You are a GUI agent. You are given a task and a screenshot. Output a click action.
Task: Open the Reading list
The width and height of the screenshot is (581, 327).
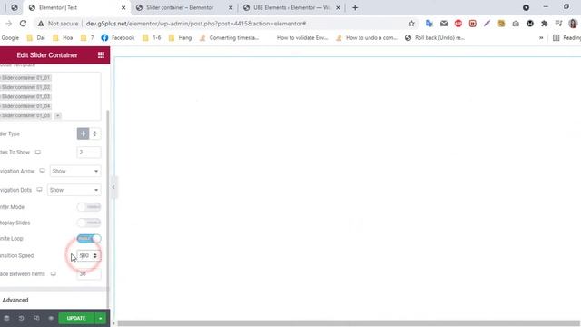pyautogui.click(x=566, y=38)
